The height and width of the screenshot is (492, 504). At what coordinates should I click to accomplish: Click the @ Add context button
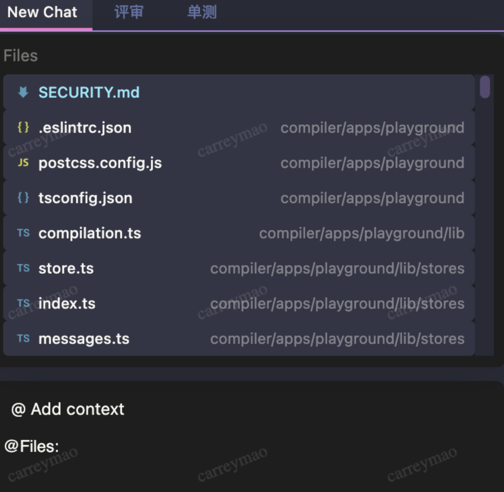coord(68,409)
